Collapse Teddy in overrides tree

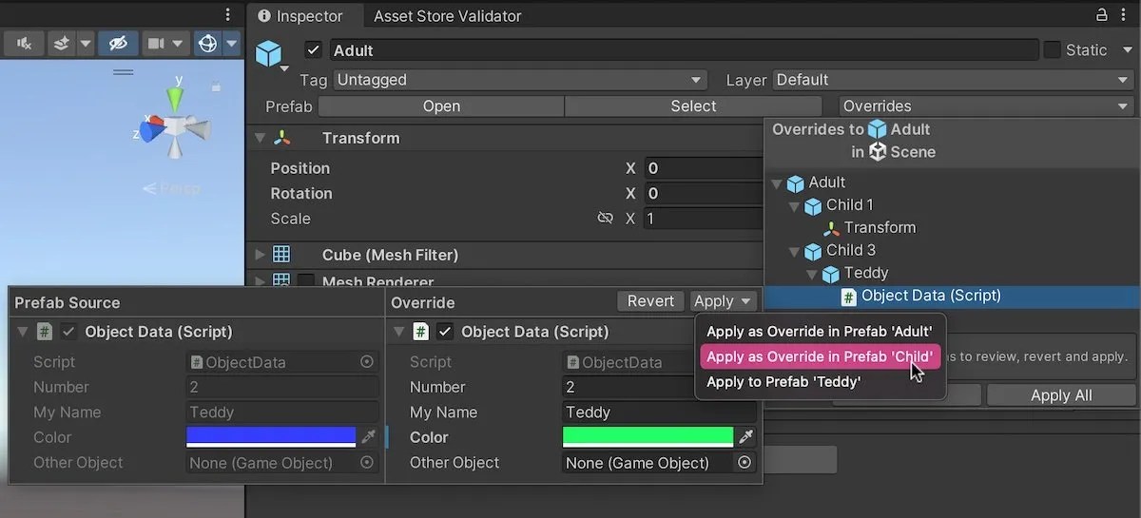tap(812, 274)
